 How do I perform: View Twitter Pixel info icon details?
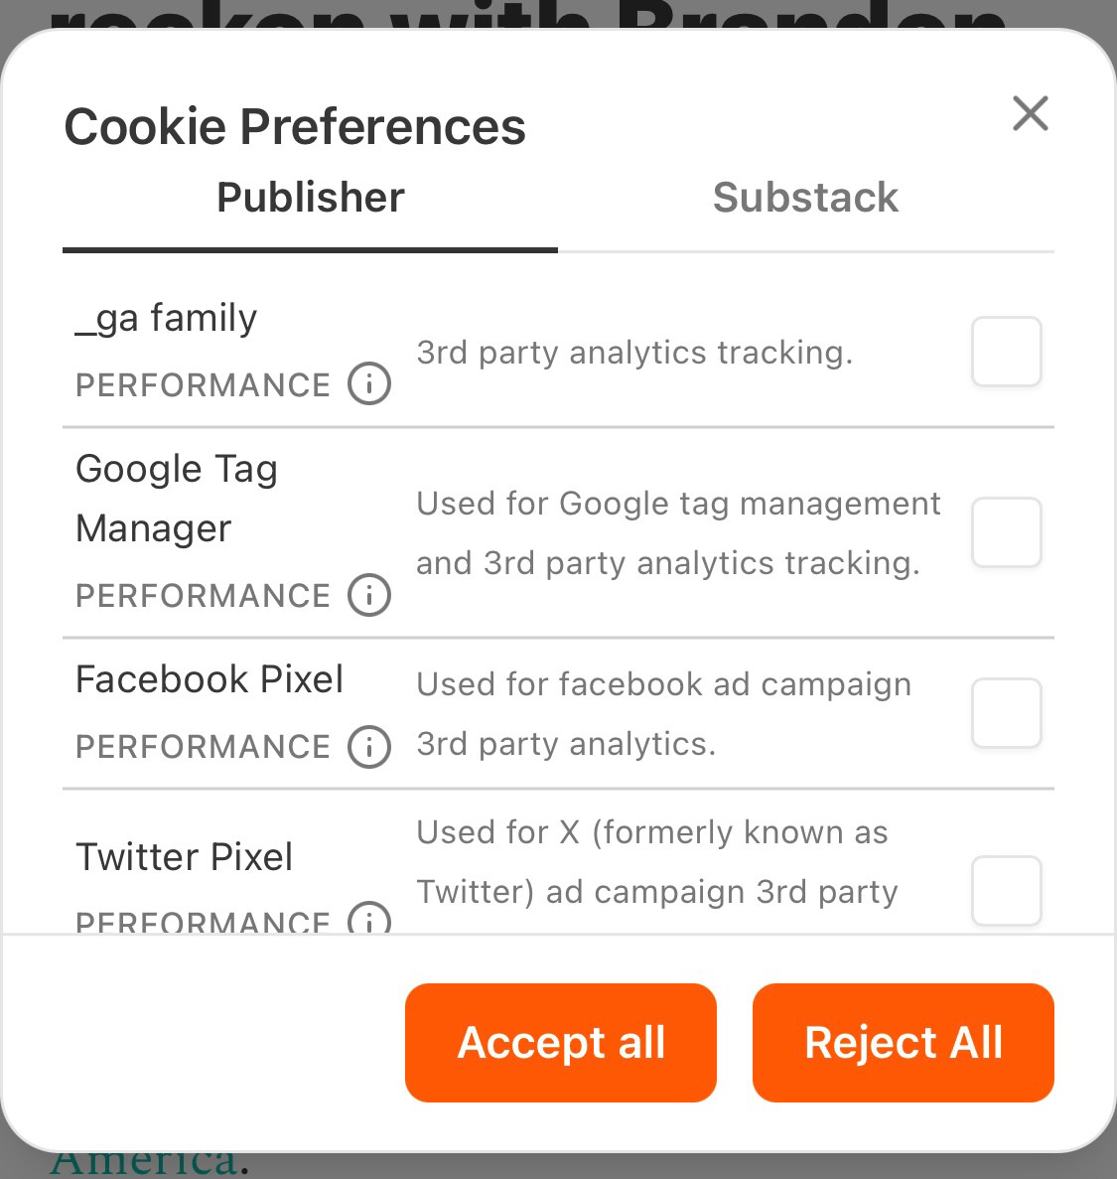(x=369, y=921)
